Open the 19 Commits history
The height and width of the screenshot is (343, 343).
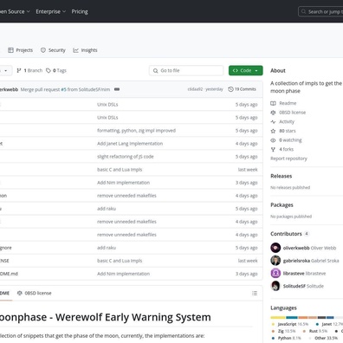pos(242,89)
